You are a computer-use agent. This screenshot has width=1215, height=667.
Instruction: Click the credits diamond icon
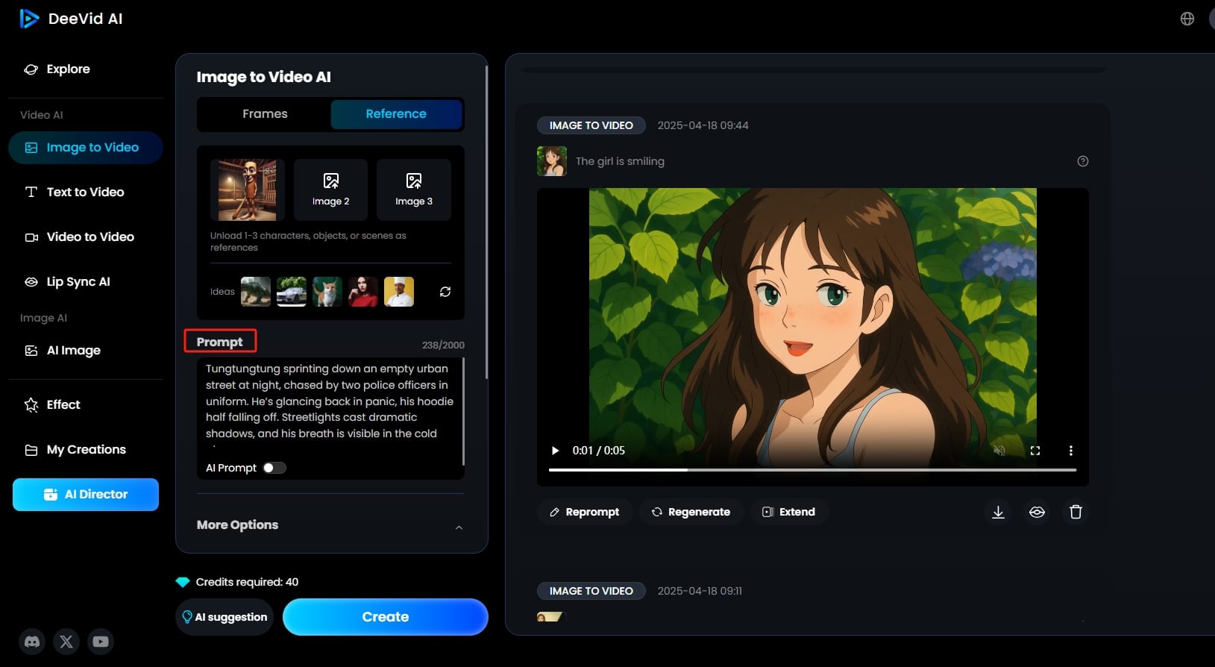pos(183,582)
